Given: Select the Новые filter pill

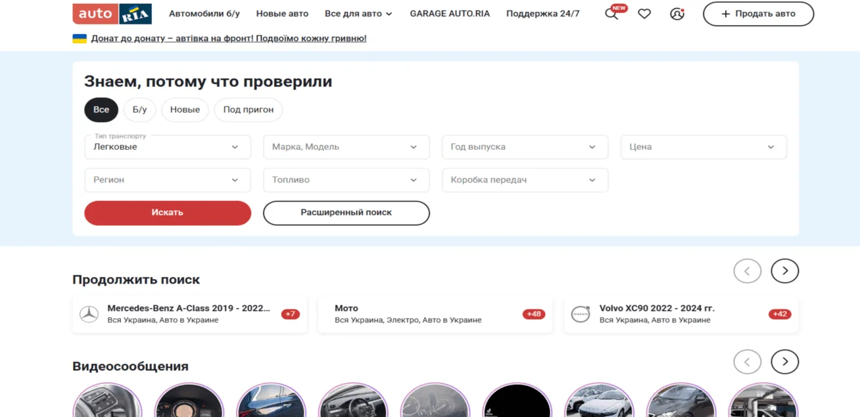Looking at the screenshot, I should click(185, 110).
